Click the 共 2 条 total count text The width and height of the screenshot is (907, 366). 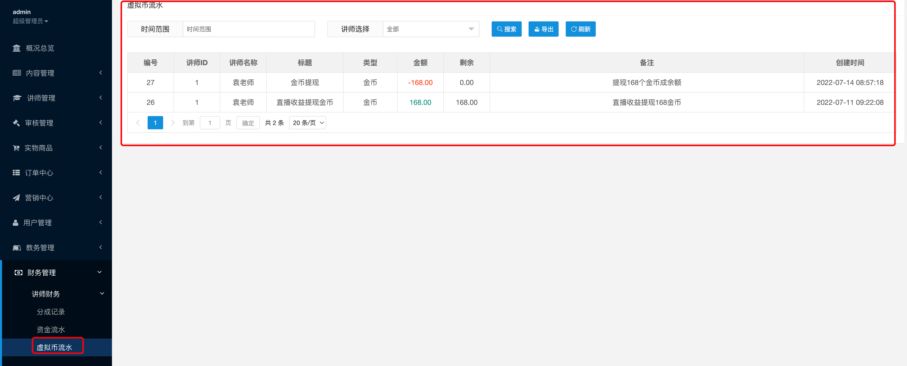click(274, 123)
